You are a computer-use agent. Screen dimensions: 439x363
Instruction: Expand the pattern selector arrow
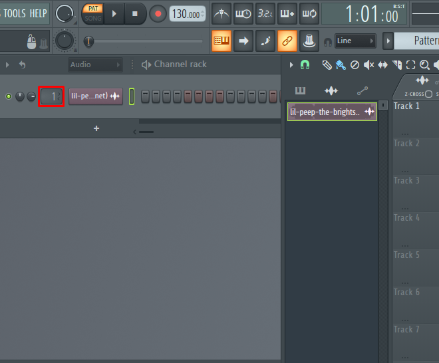pyautogui.click(x=388, y=41)
